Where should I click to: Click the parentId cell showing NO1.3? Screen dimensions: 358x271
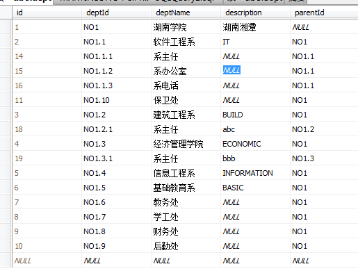point(324,158)
